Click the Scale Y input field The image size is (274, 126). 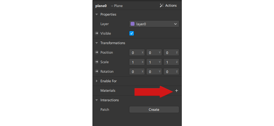[154, 62]
